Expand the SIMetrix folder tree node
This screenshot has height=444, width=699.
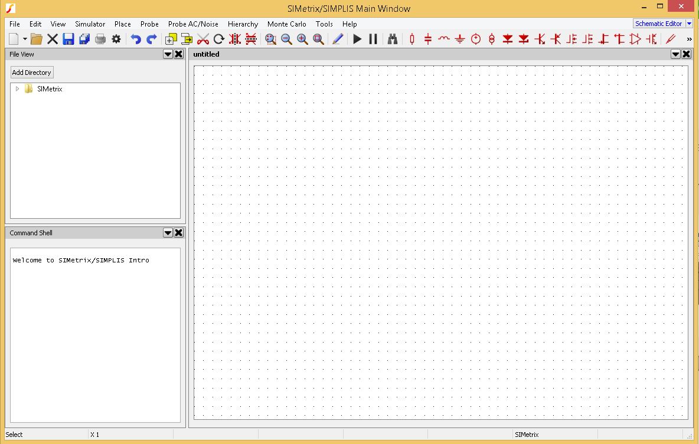(17, 88)
